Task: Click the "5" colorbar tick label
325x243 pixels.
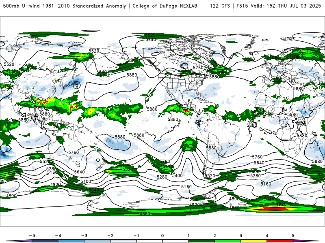Action: pyautogui.click(x=293, y=236)
